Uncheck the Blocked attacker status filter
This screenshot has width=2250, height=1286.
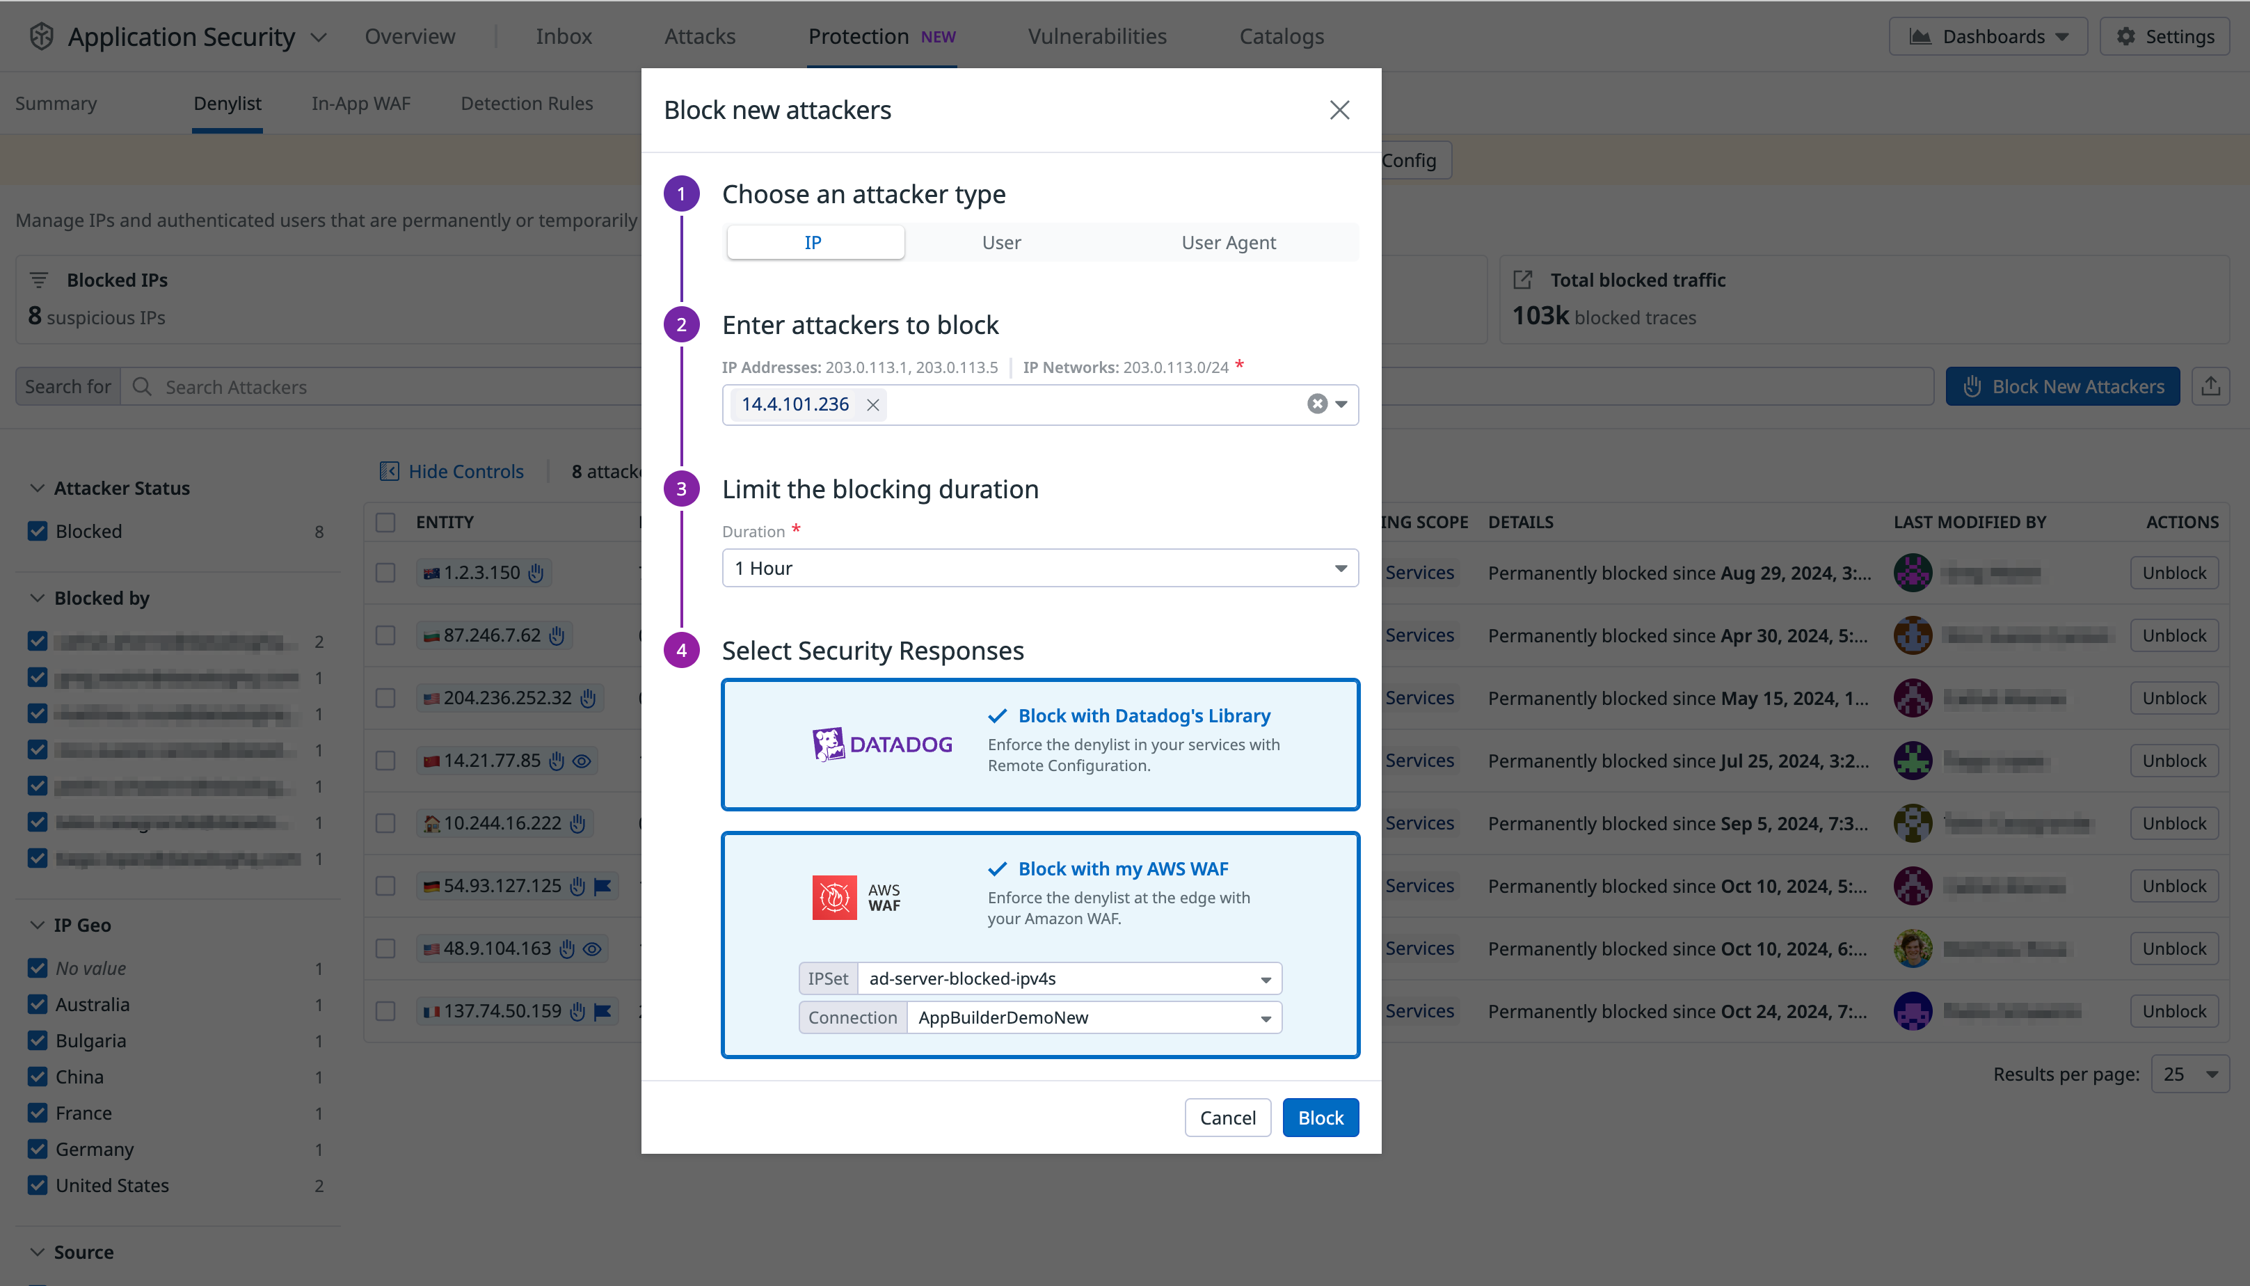point(37,531)
